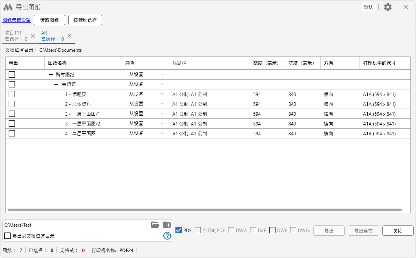This screenshot has height=258, width=416.
Task: Tick the DWG format checkbox
Action: tap(231, 230)
